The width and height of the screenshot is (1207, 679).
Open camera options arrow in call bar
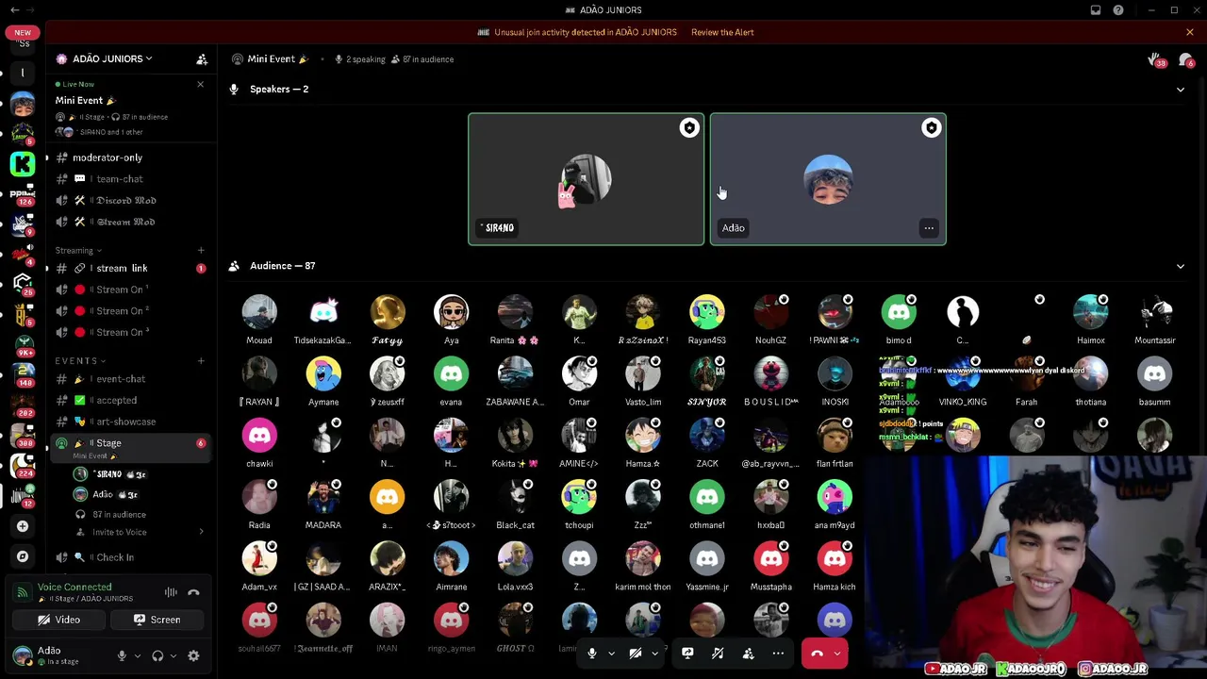click(x=654, y=653)
